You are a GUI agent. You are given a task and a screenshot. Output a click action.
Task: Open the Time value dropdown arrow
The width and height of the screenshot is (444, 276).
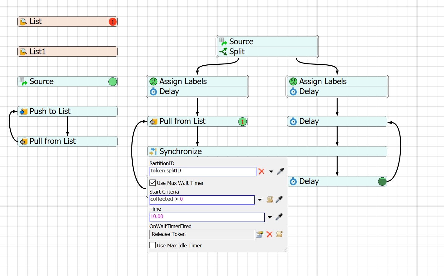point(270,217)
